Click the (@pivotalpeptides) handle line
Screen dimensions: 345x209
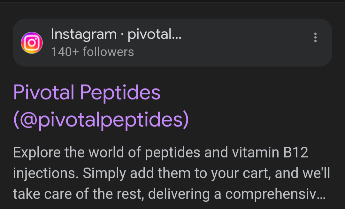pos(101,120)
